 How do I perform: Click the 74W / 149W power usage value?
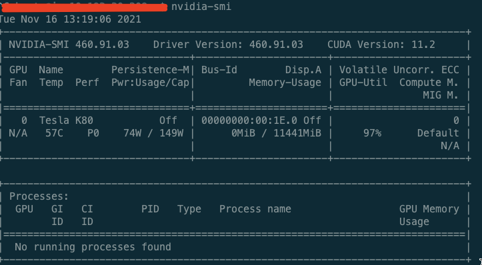[x=153, y=133]
